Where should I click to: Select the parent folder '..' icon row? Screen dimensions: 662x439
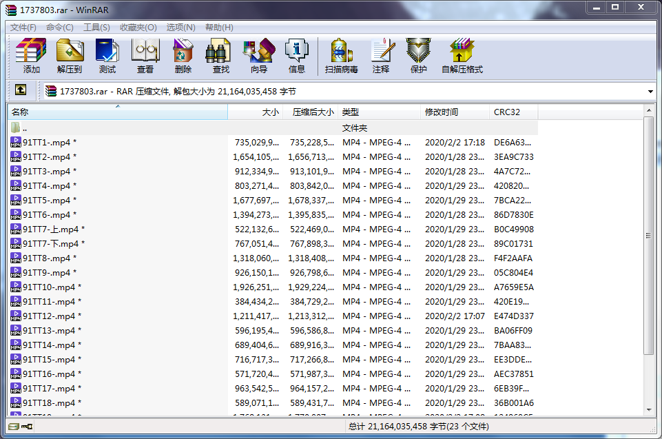click(16, 127)
